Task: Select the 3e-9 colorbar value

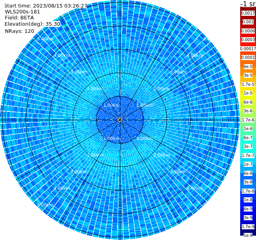Action: [x=248, y=217]
